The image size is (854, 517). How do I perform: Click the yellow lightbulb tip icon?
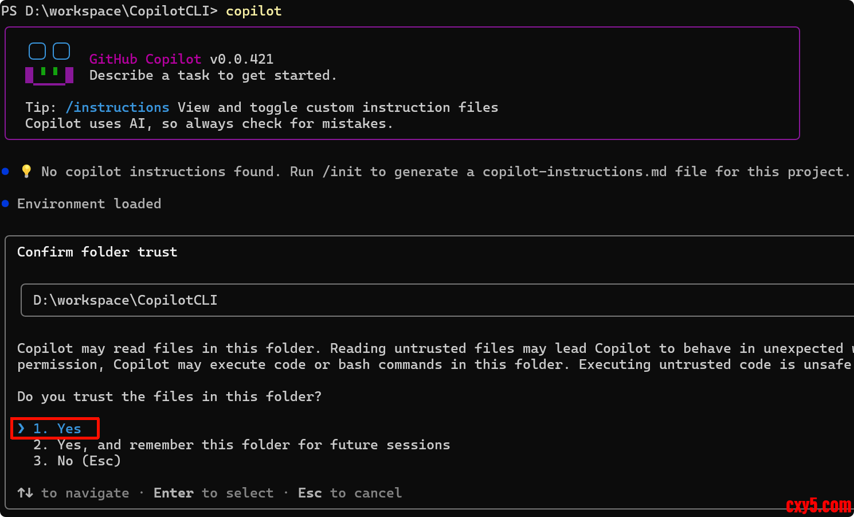[26, 171]
